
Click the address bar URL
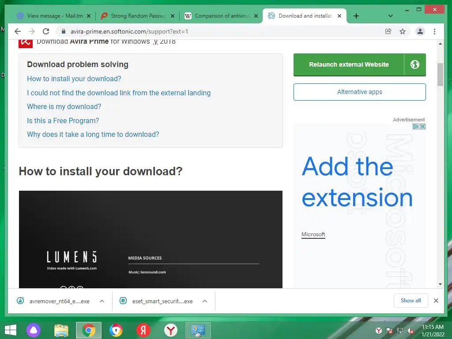(129, 31)
